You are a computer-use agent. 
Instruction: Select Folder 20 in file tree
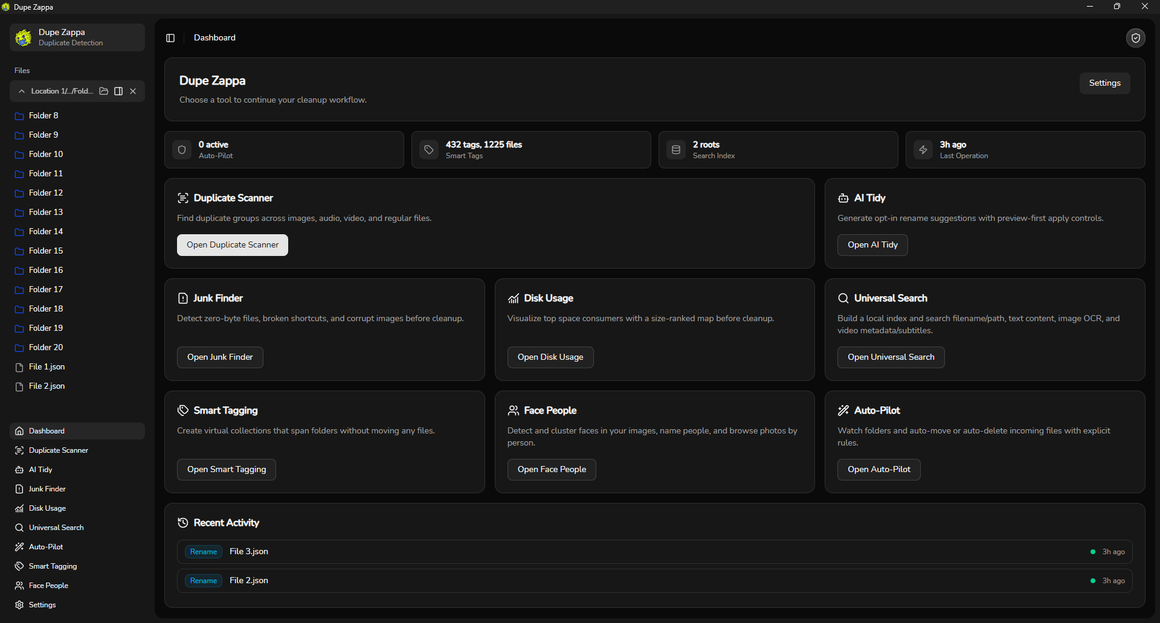coord(77,348)
